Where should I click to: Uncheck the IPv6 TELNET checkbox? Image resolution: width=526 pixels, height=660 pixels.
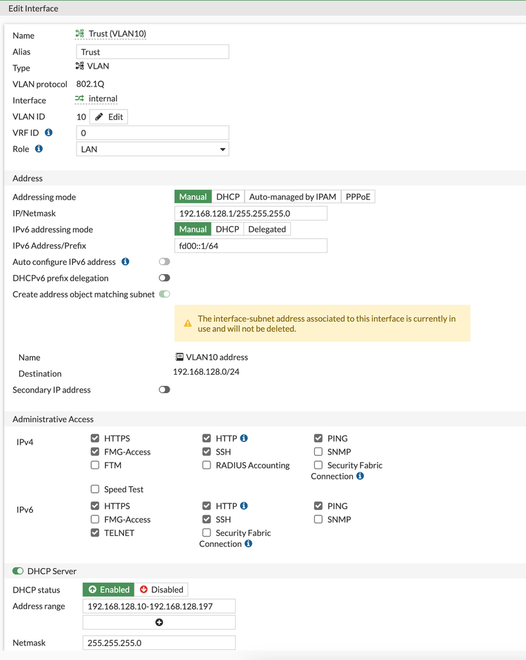(95, 532)
